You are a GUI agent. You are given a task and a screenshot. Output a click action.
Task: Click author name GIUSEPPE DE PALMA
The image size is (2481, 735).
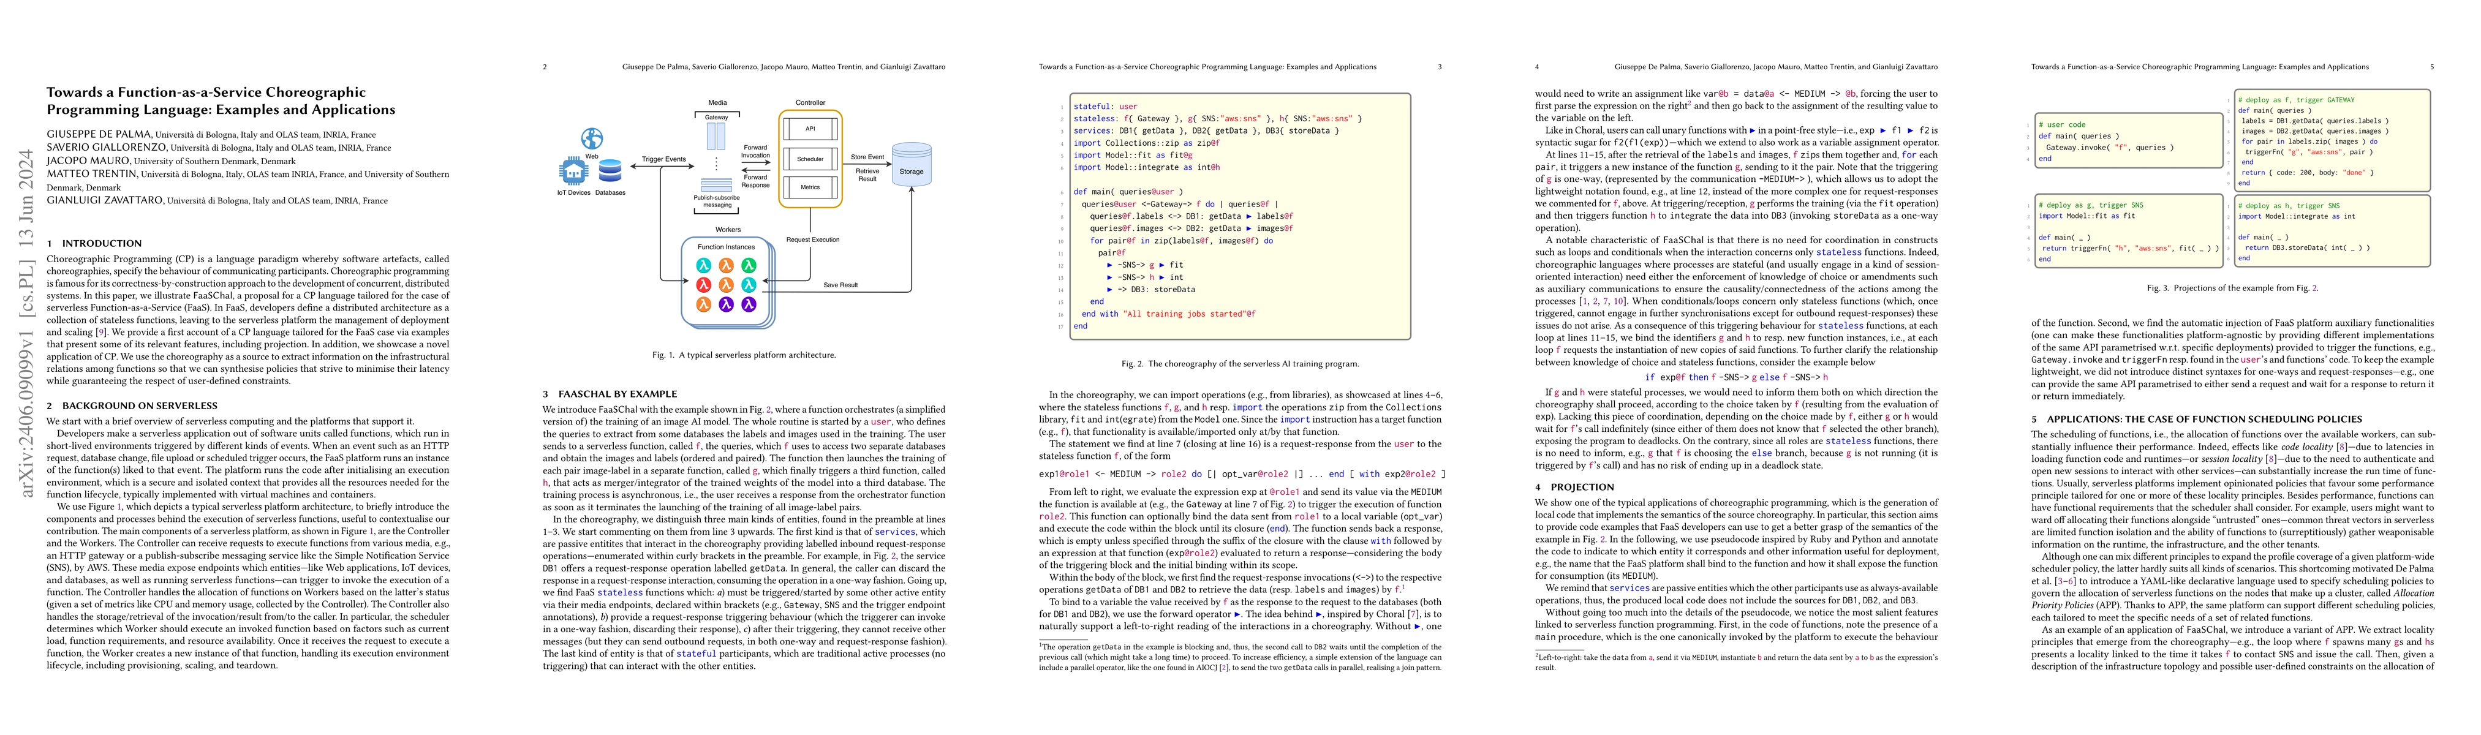[99, 135]
